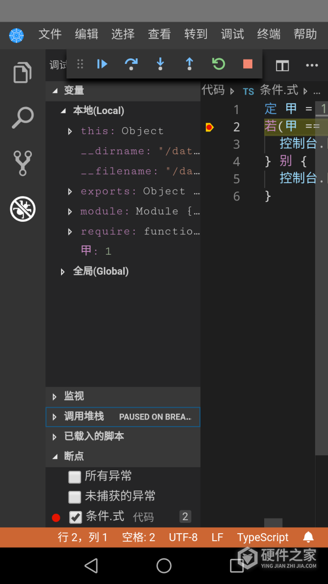The image size is (328, 584).
Task: Restart the debugging session
Action: pyautogui.click(x=218, y=64)
